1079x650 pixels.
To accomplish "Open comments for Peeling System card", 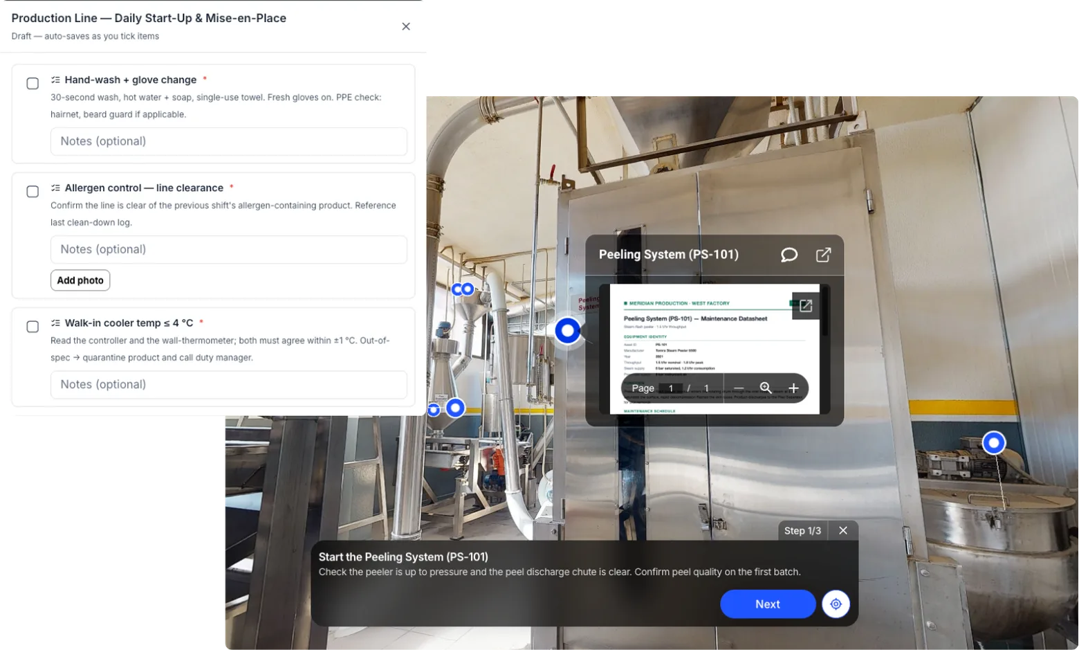I will 789,255.
